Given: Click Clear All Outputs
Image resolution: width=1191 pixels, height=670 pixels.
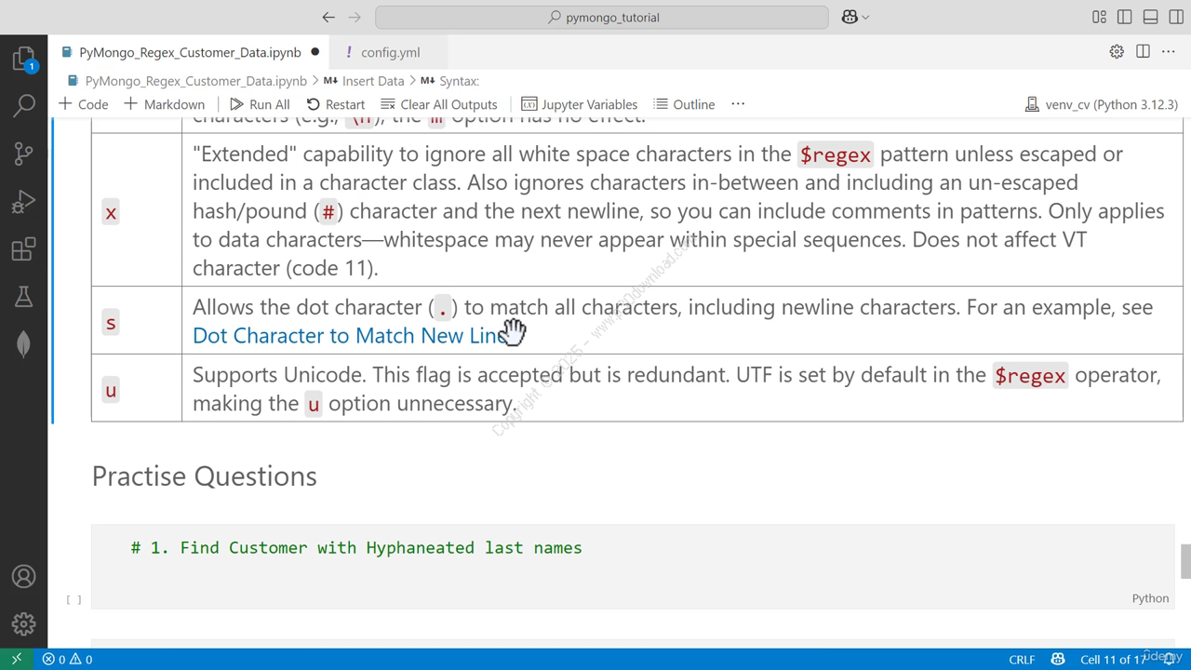Looking at the screenshot, I should pyautogui.click(x=439, y=104).
